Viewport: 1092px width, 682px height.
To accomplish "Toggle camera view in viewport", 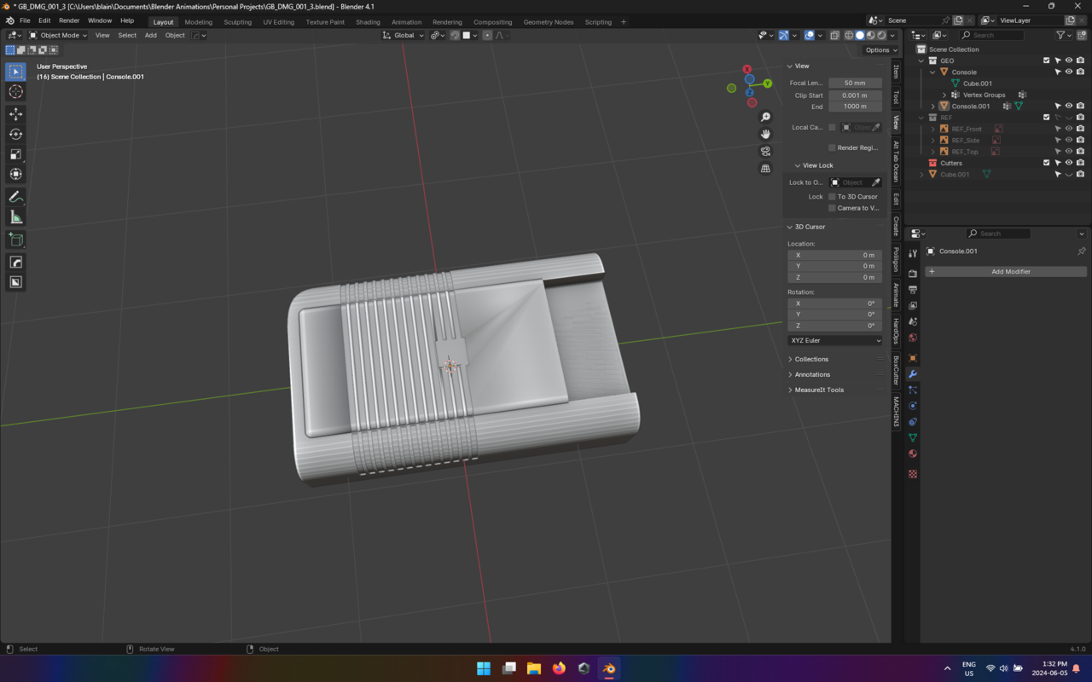I will 765,151.
